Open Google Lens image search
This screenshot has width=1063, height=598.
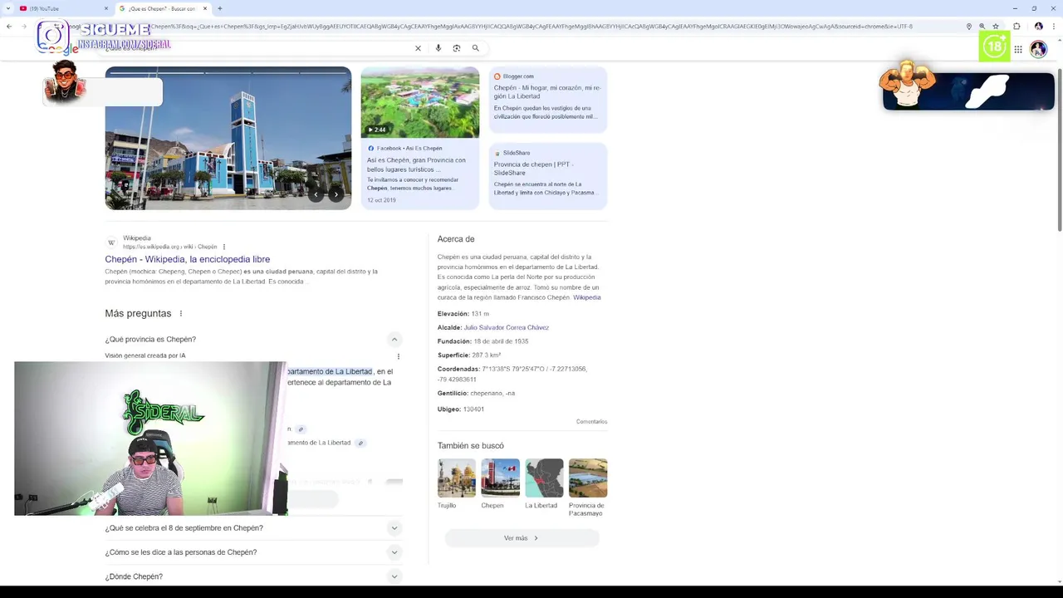point(457,48)
